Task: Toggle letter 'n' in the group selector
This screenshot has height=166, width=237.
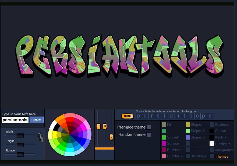Action: pyautogui.click(x=178, y=116)
